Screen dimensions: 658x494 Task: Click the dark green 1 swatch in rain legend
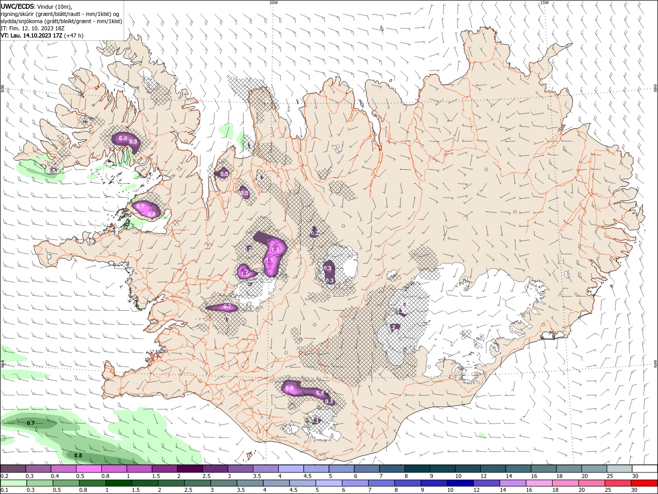118,483
